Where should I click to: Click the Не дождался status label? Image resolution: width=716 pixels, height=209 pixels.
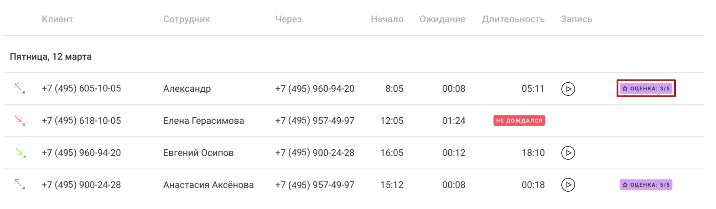click(519, 120)
